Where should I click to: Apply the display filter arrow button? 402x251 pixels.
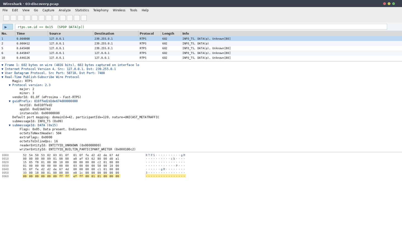pos(8,27)
